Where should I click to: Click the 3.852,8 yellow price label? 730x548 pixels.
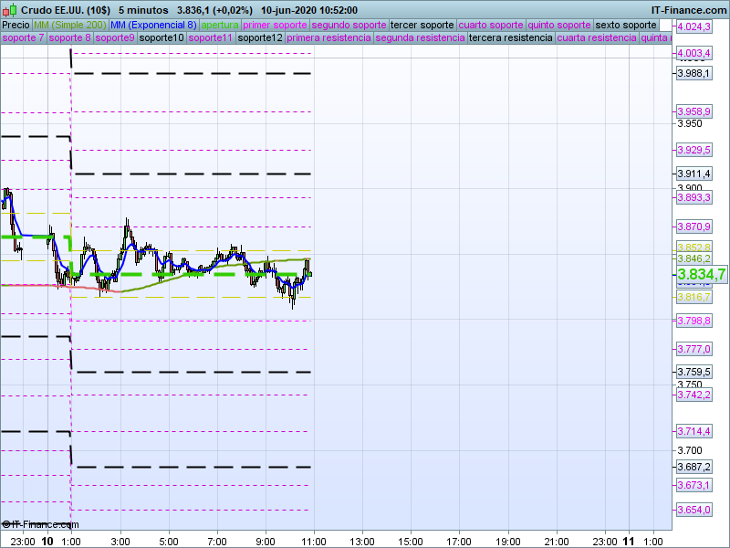[x=693, y=248]
